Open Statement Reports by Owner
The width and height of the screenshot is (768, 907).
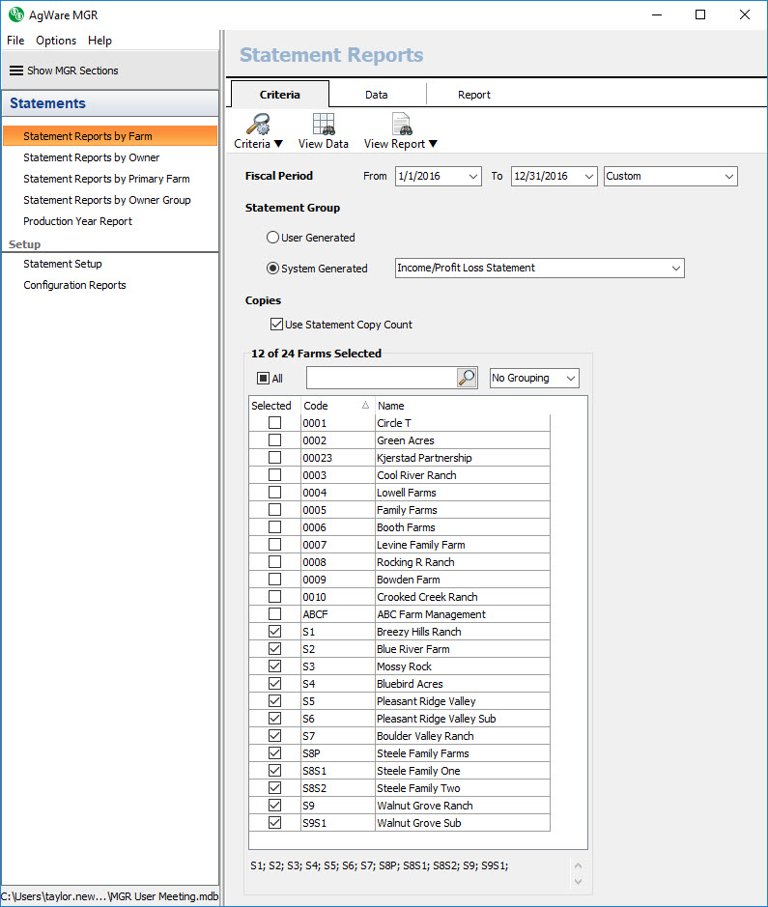point(92,157)
